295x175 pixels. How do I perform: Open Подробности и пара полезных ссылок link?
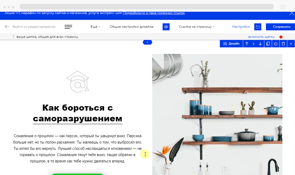(x=154, y=13)
